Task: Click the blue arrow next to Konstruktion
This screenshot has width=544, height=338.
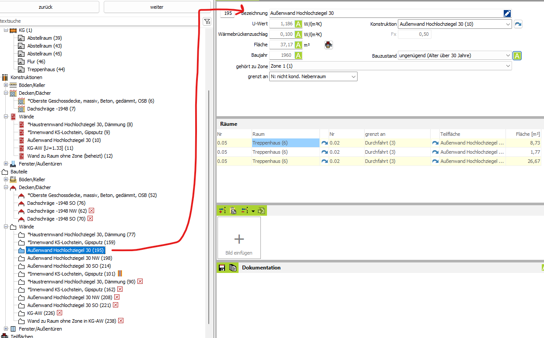Action: pyautogui.click(x=518, y=24)
